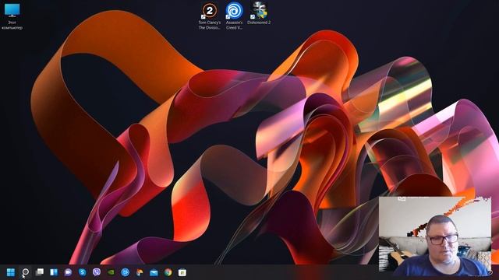
Task: Open the Windows Start menu
Action: tap(10, 272)
